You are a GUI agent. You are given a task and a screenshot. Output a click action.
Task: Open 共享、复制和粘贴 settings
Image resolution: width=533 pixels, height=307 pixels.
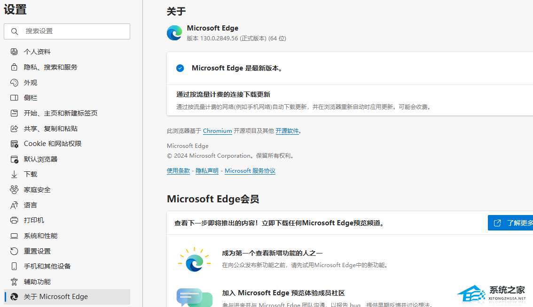(x=67, y=128)
